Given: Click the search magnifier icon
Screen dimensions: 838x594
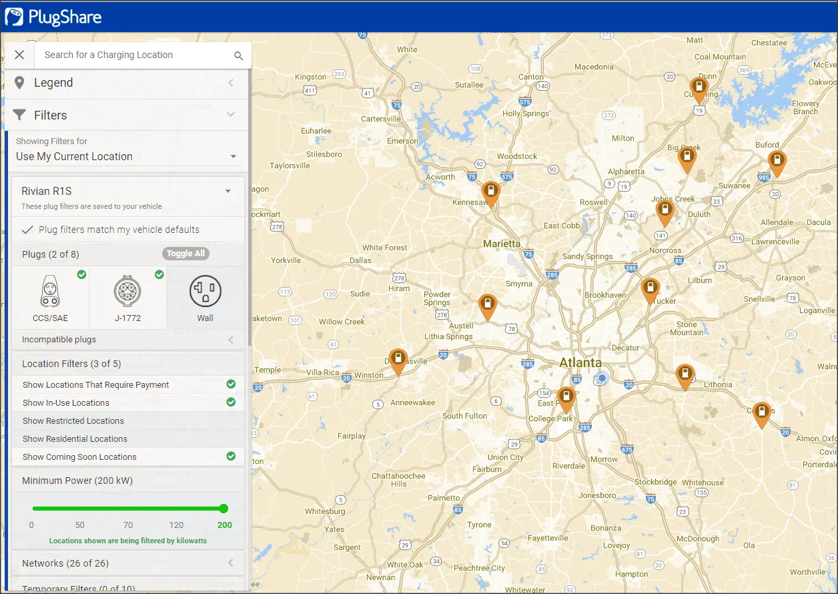Looking at the screenshot, I should pos(238,55).
